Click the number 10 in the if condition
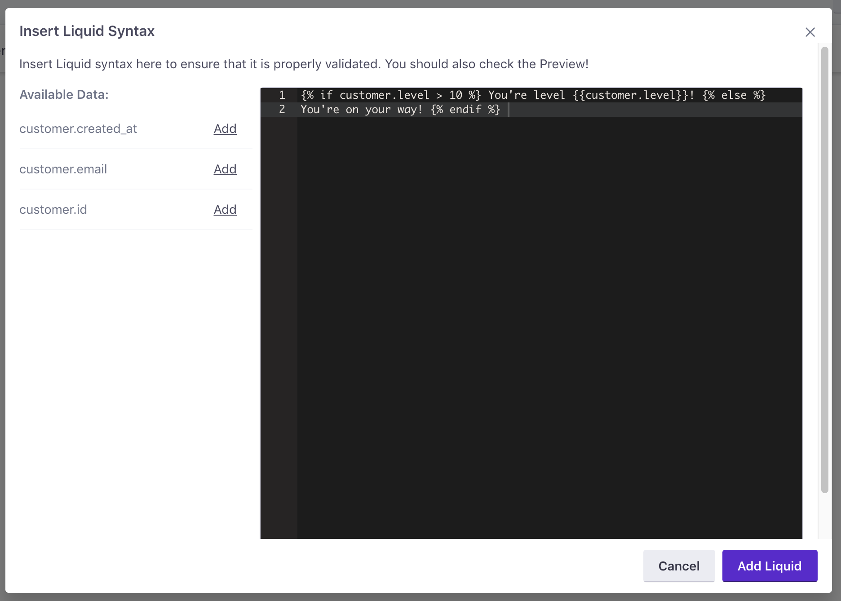Viewport: 841px width, 601px height. (x=456, y=95)
